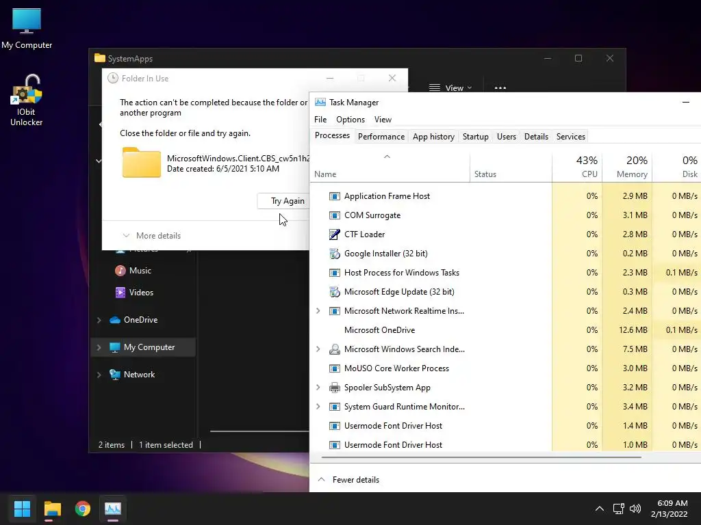Click the CTF Loader pen icon

tap(334, 234)
